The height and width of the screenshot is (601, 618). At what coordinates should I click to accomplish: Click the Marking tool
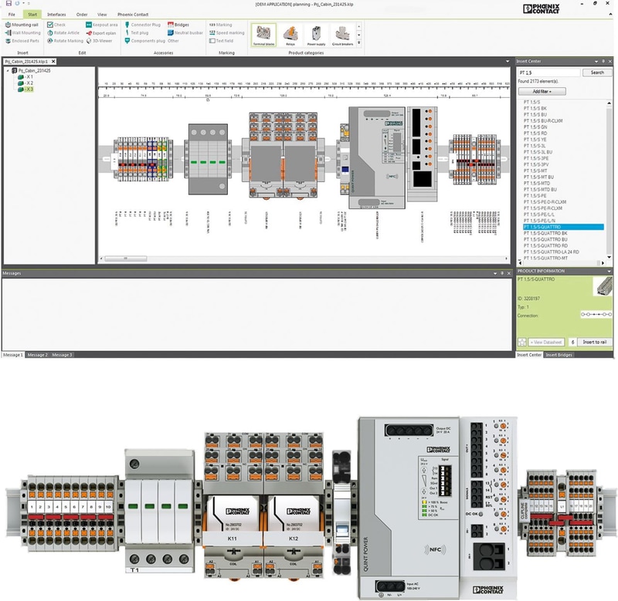pos(220,25)
